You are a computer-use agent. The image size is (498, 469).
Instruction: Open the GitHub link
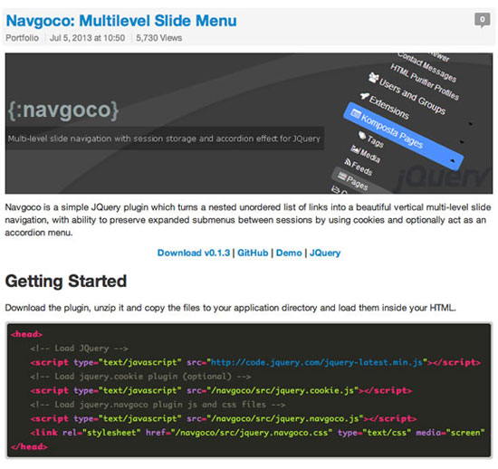[253, 254]
